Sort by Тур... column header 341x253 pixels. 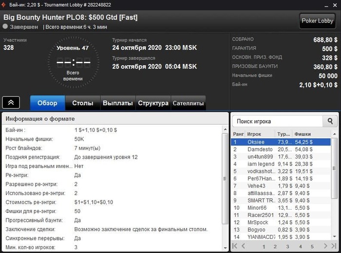point(284,134)
